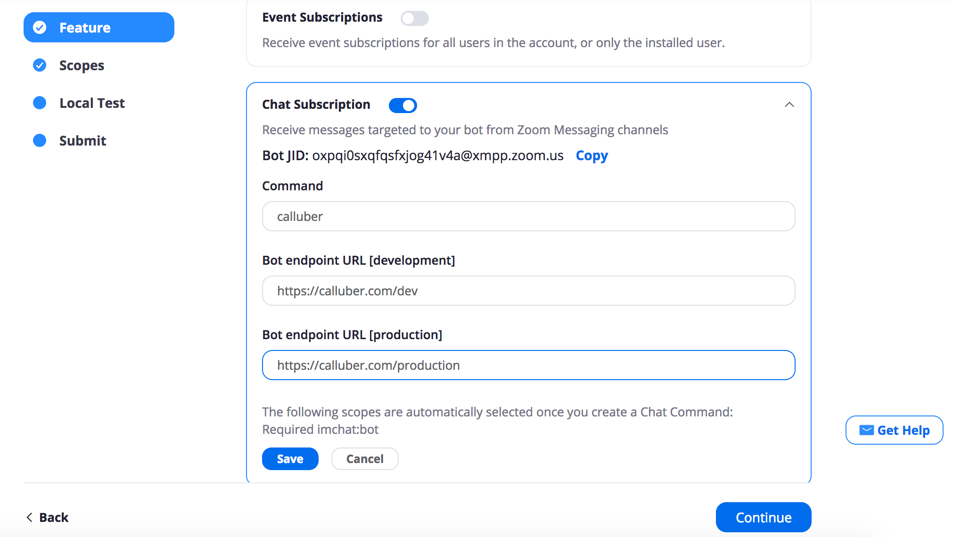This screenshot has height=537, width=953.
Task: Collapse the Chat Subscription section chevron
Action: point(789,105)
